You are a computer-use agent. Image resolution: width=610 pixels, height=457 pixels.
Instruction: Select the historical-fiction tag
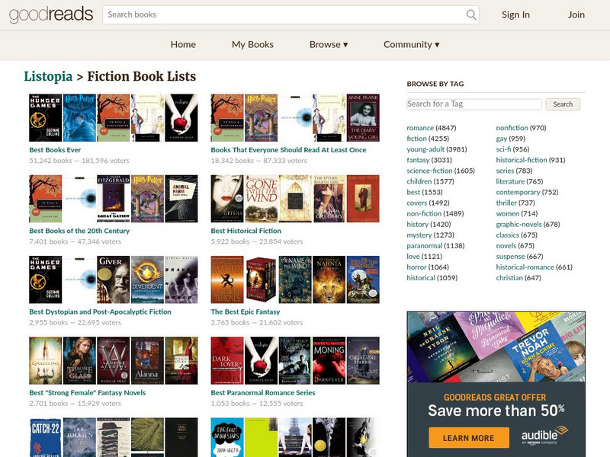pos(522,160)
